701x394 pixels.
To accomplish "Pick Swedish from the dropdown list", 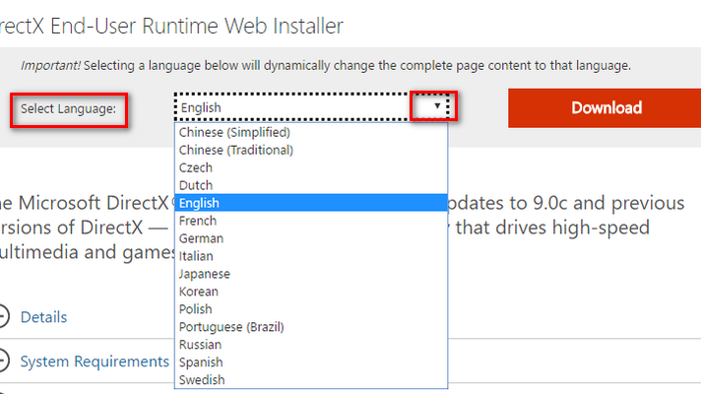I will [311, 379].
